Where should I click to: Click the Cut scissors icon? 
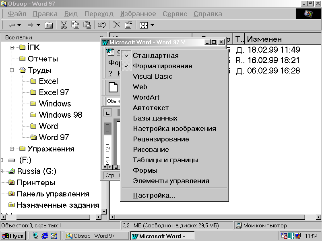click(64, 25)
